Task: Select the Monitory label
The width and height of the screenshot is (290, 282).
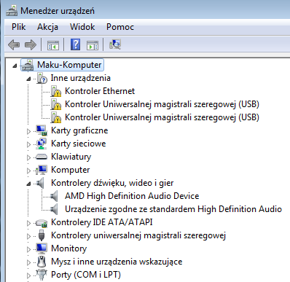Action: pyautogui.click(x=68, y=248)
